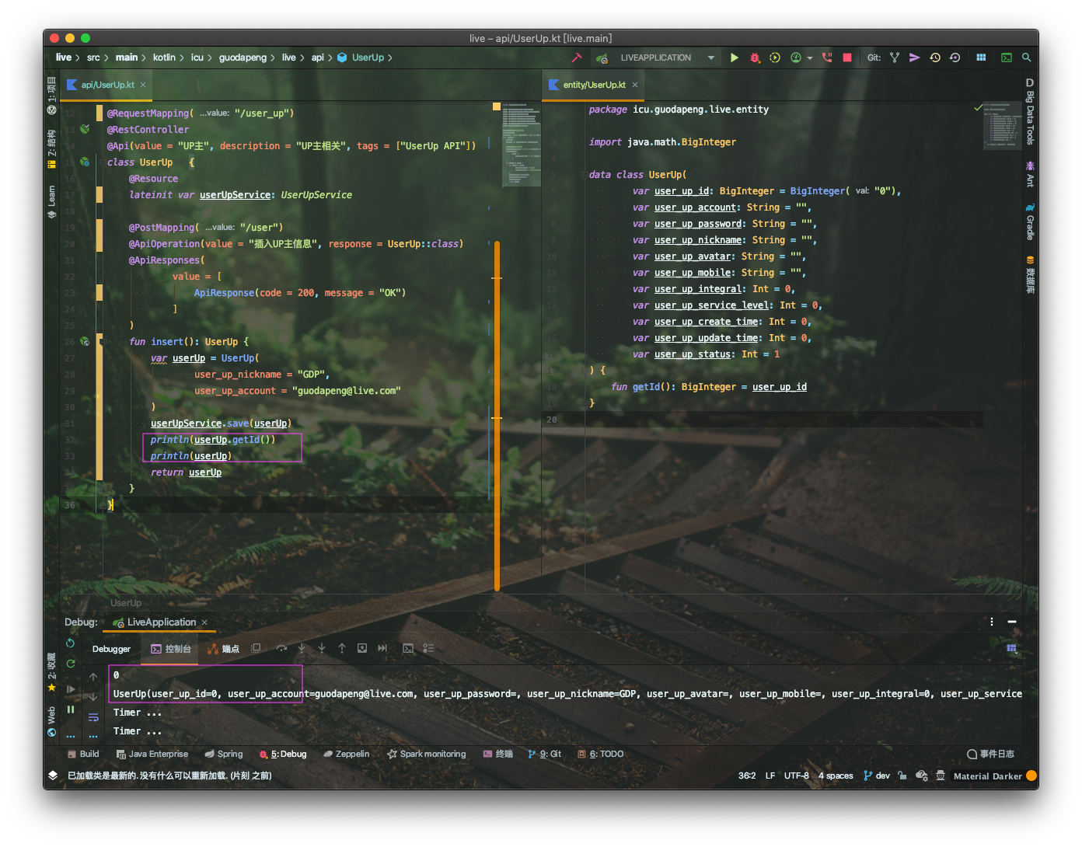Click the green Run button
Viewport: 1082px width, 847px height.
coord(735,58)
